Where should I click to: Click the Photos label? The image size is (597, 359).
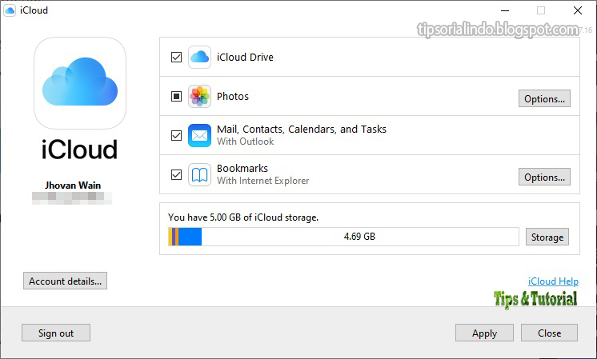click(x=233, y=96)
